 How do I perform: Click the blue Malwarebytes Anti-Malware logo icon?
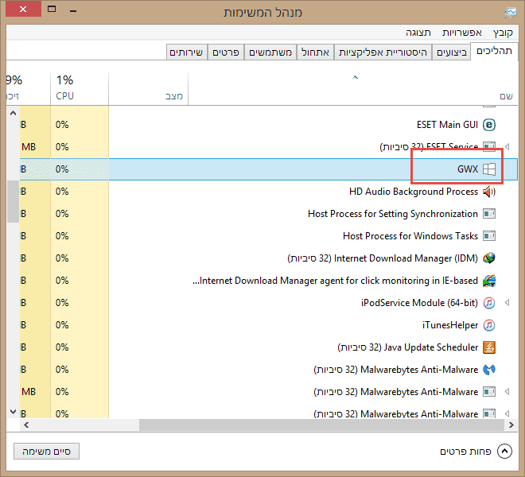(489, 370)
